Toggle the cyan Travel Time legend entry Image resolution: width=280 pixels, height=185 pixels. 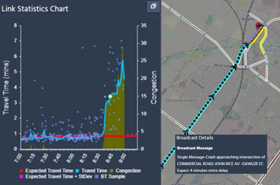[92, 171]
